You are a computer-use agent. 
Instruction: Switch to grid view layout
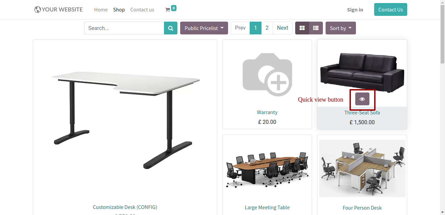pos(302,28)
